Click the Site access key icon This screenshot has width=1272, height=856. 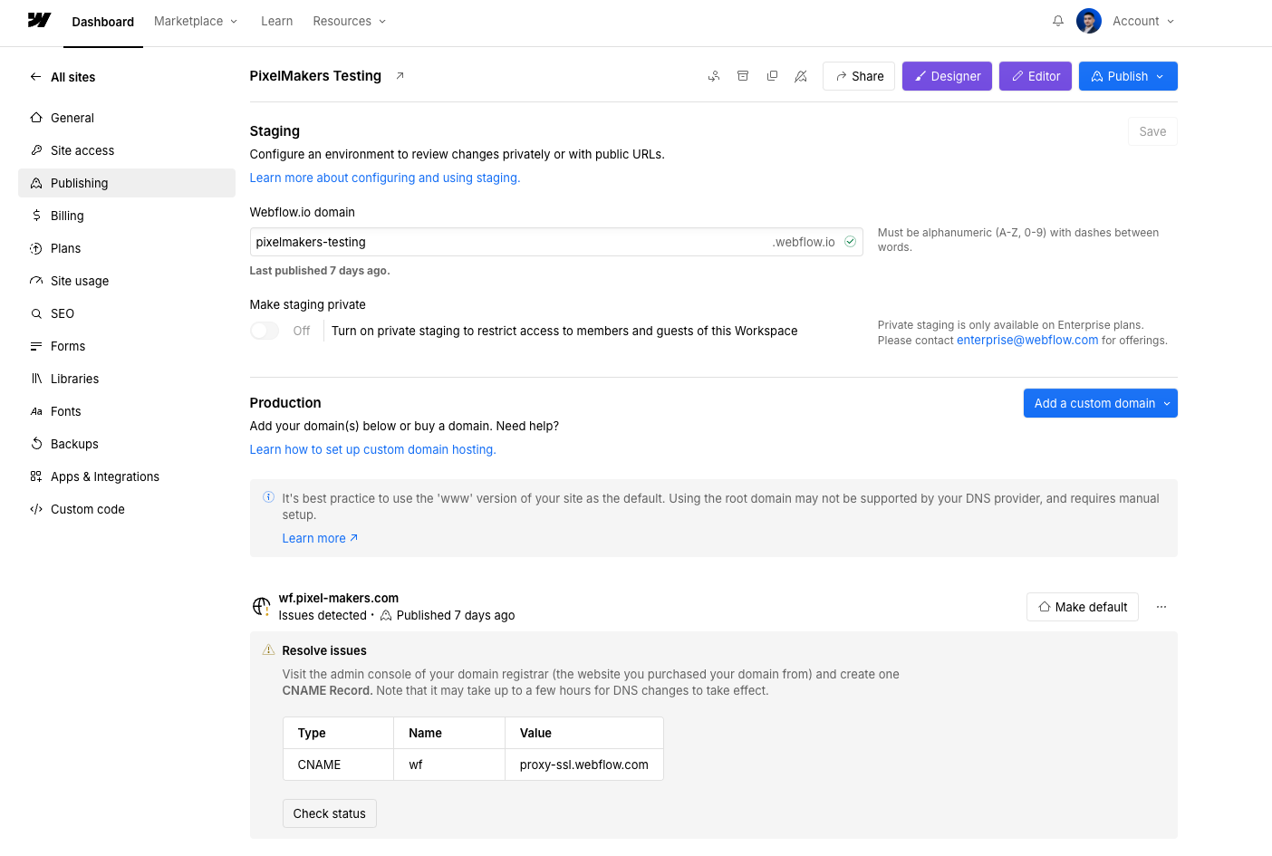click(x=36, y=150)
